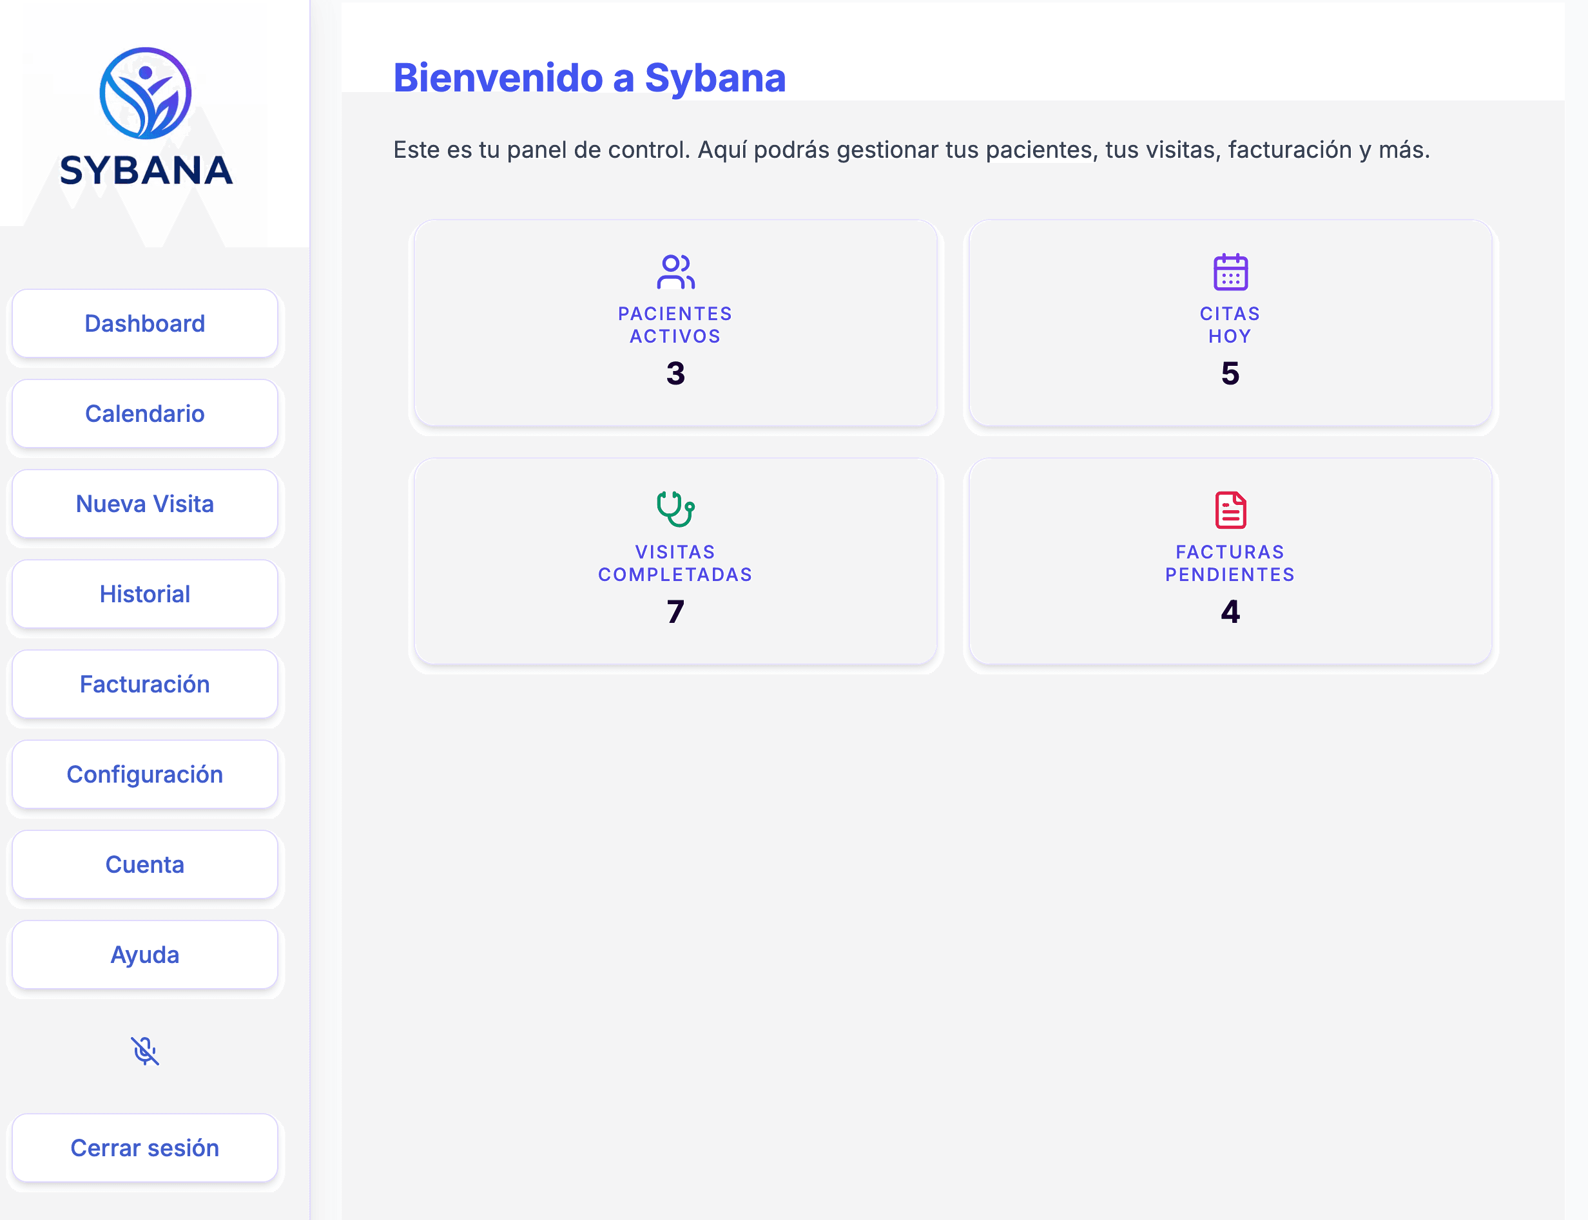
Task: Select the Citas Hoy card
Action: pyautogui.click(x=1230, y=324)
